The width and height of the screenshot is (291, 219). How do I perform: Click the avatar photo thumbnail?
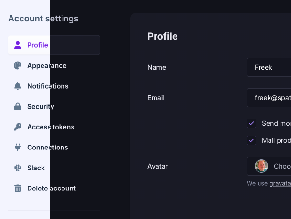pos(261,166)
